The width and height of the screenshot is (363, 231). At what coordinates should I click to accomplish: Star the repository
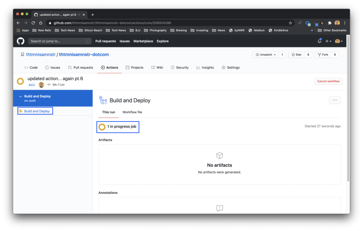coord(296,55)
